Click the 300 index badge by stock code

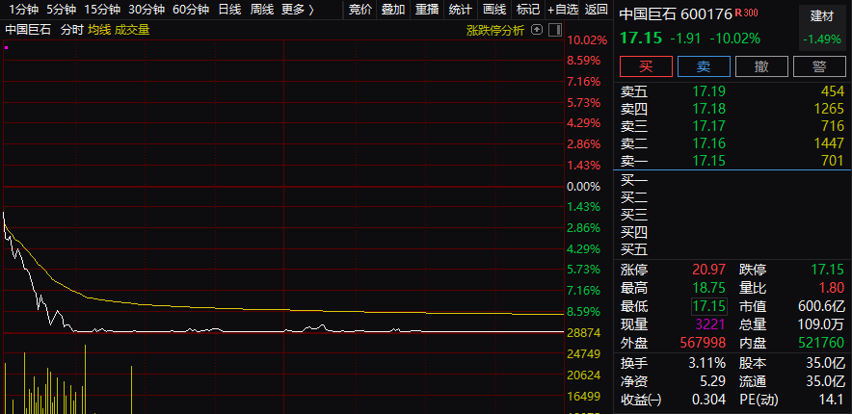[x=752, y=13]
